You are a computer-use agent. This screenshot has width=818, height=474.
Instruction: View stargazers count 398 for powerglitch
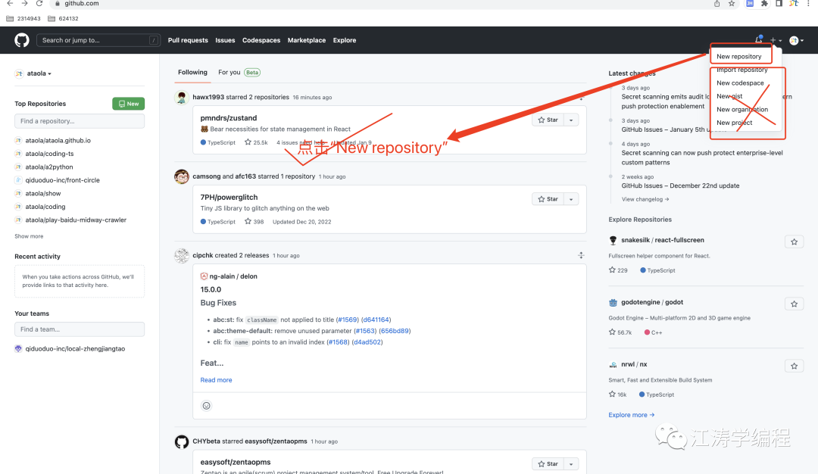[x=254, y=222]
